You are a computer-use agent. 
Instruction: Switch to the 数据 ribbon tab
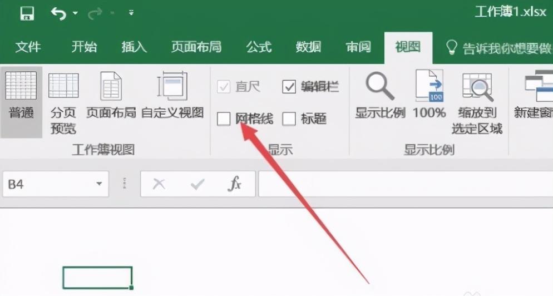[309, 47]
